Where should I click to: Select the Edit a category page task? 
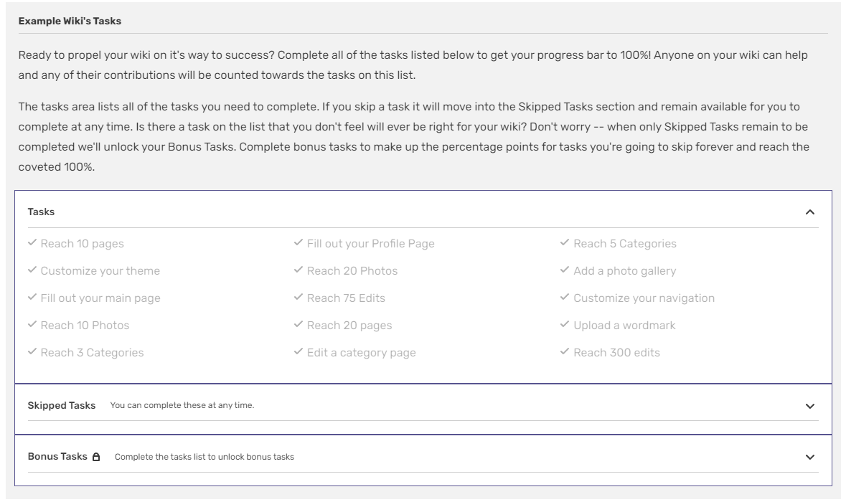tap(361, 353)
